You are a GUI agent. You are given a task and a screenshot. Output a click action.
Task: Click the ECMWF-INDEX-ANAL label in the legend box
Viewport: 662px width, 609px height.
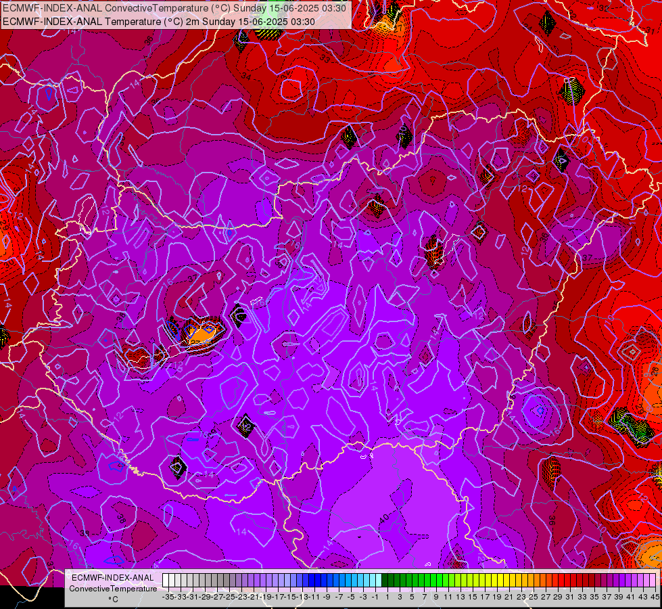tap(113, 578)
